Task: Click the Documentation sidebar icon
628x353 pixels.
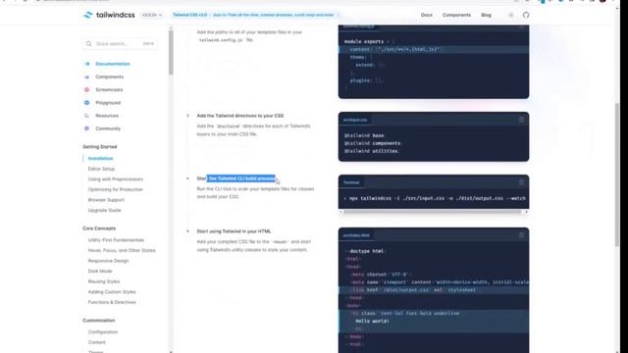Action: pyautogui.click(x=87, y=64)
